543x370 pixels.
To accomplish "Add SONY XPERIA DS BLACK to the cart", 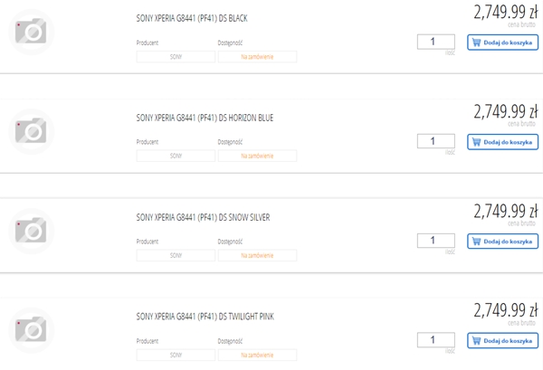I will pyautogui.click(x=502, y=43).
